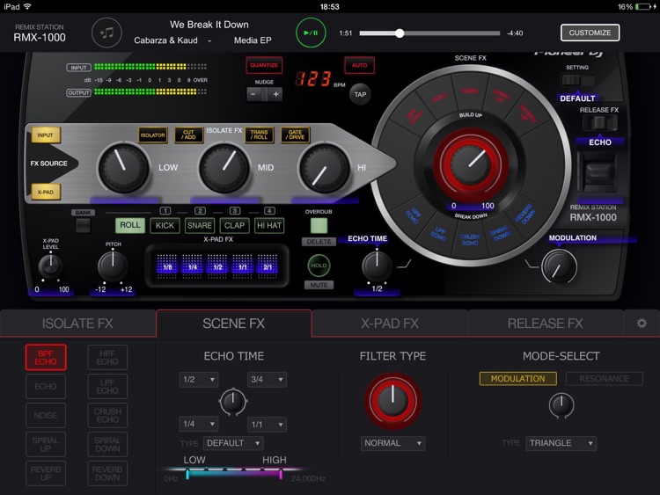
Task: Turn the HI isolator knob
Action: point(324,168)
